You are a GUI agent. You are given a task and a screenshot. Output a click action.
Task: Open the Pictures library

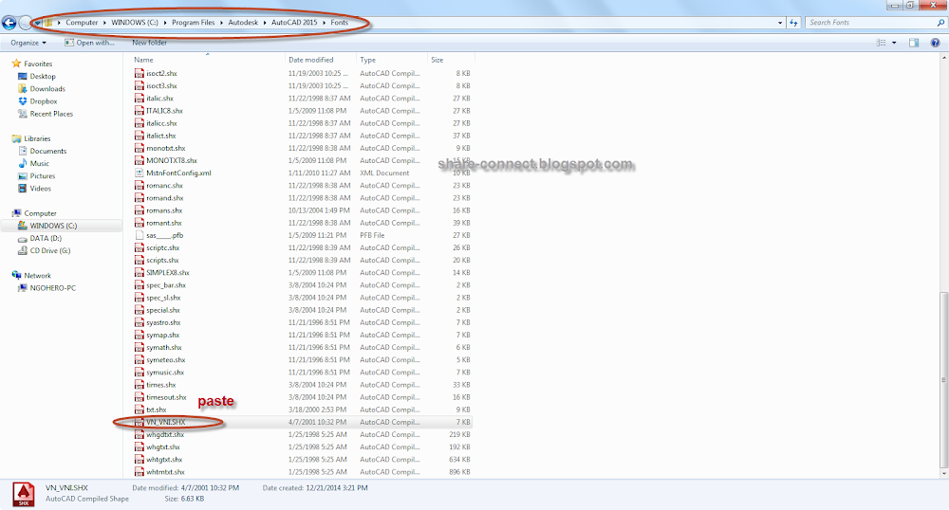43,175
